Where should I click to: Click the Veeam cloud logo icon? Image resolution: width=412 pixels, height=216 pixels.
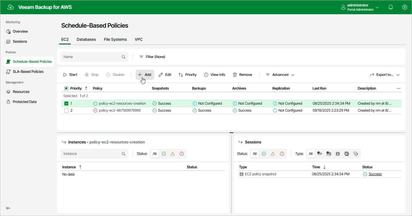click(10, 7)
